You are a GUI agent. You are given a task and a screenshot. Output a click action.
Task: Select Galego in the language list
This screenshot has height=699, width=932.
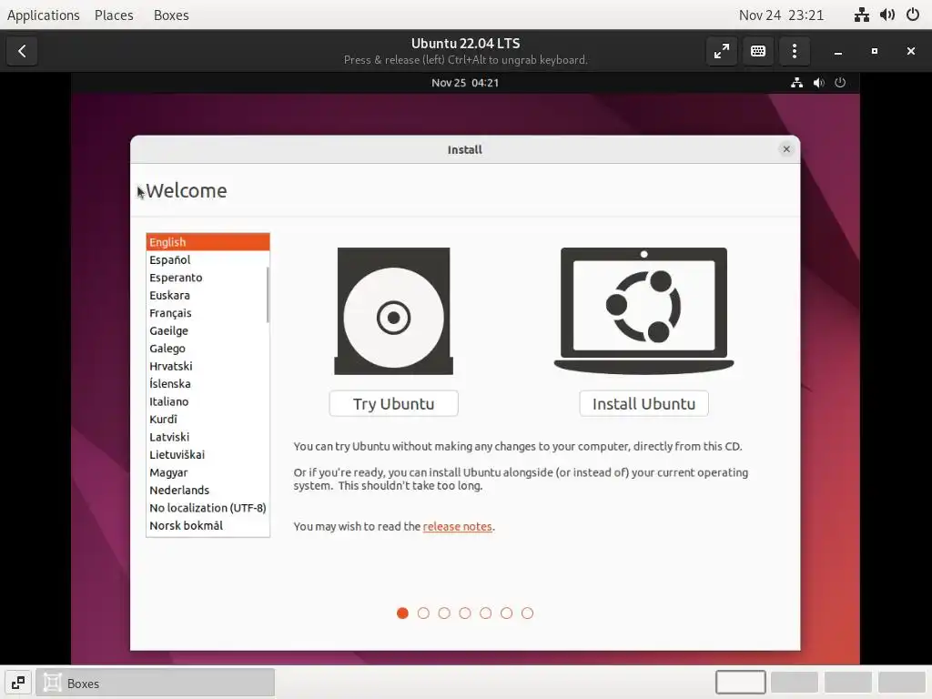coord(208,349)
